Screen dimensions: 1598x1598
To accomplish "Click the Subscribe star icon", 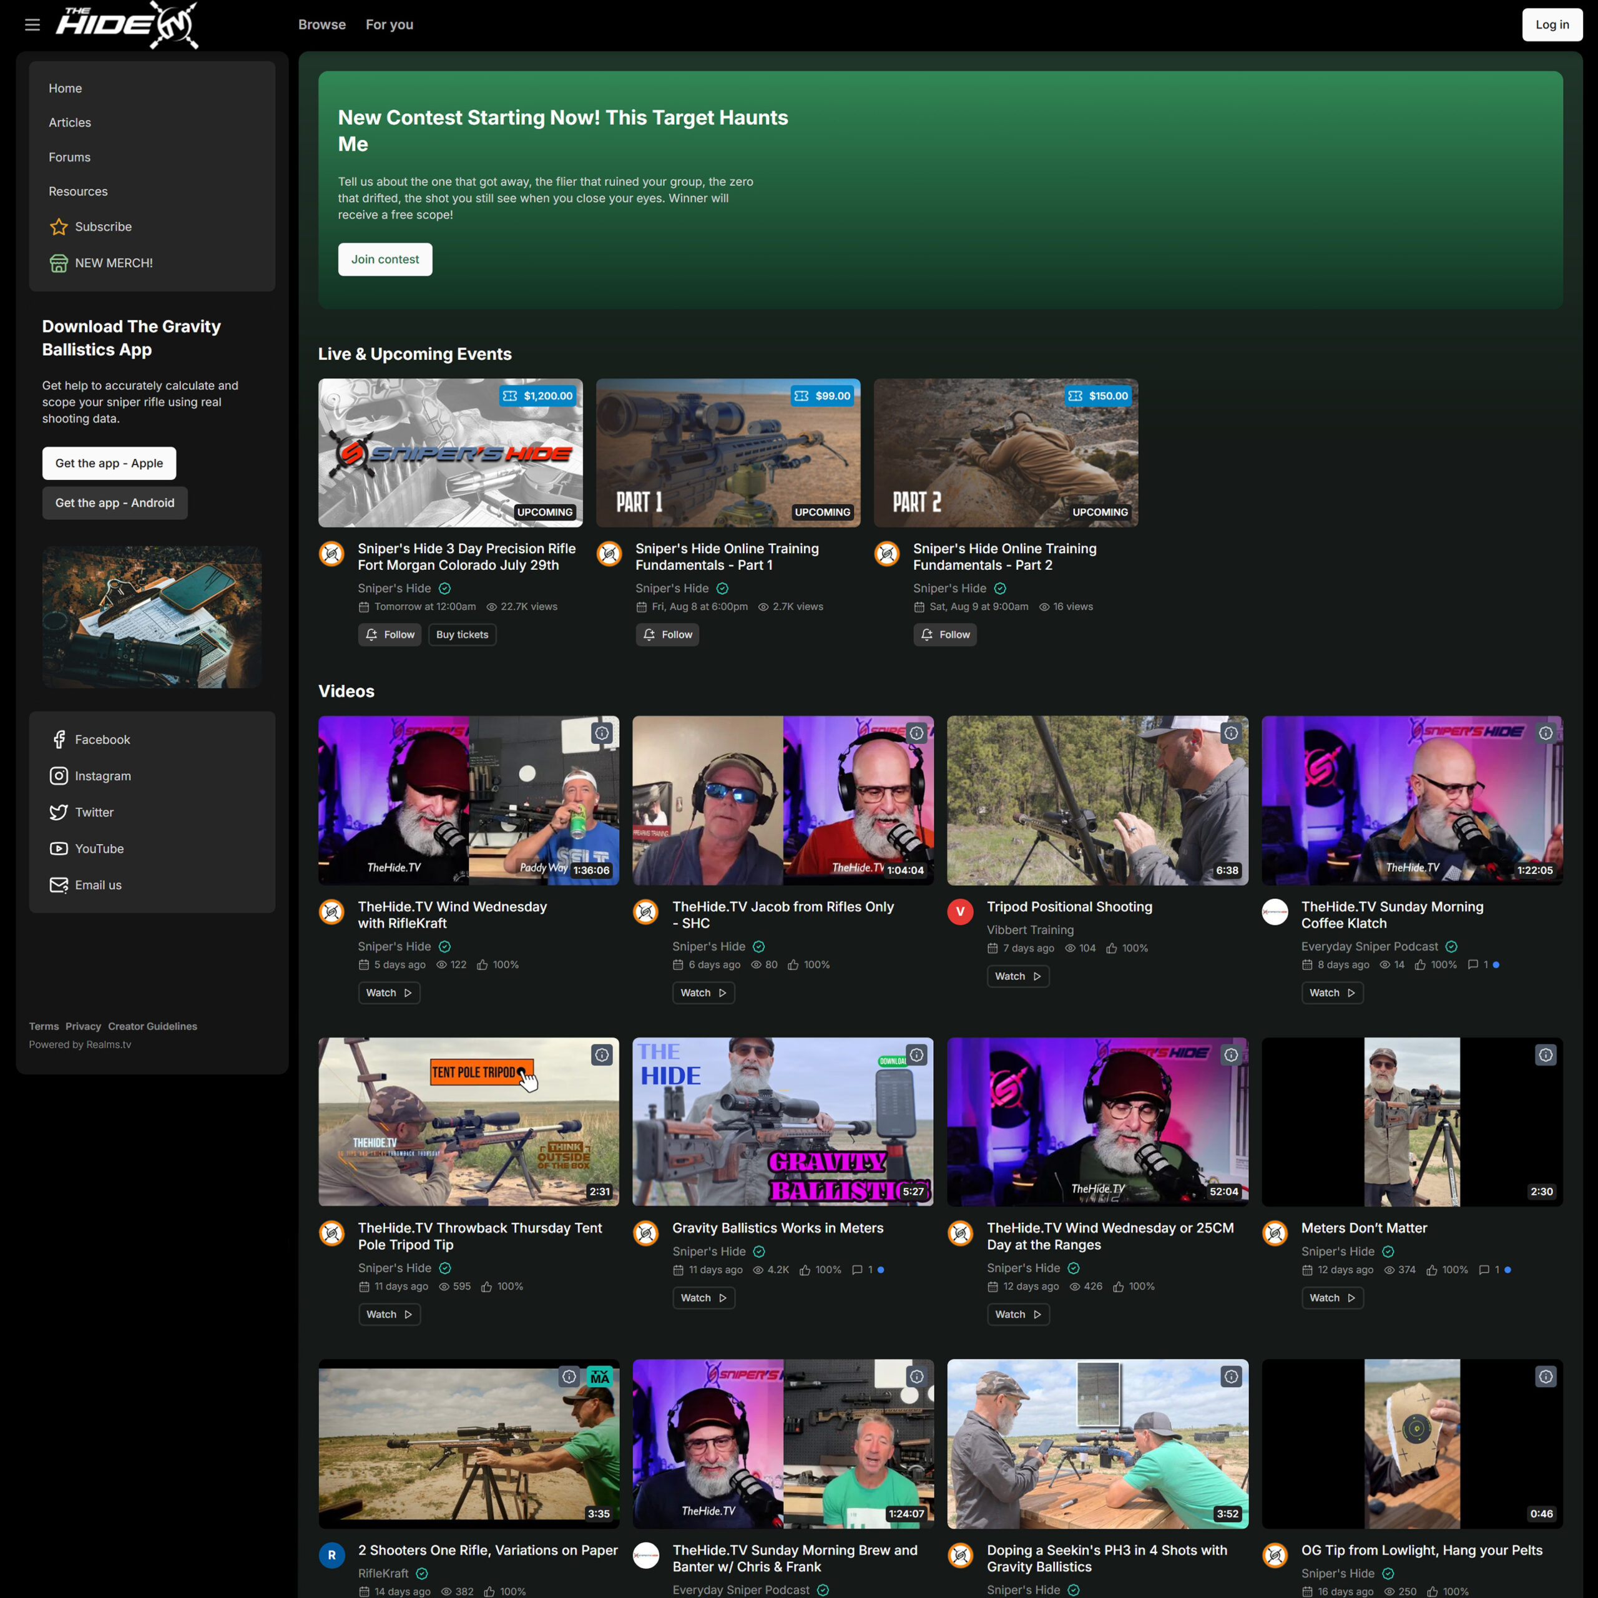I will (59, 227).
